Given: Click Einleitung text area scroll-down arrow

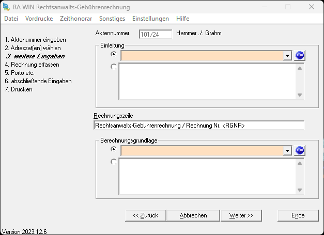Looking at the screenshot, I should click(300, 95).
